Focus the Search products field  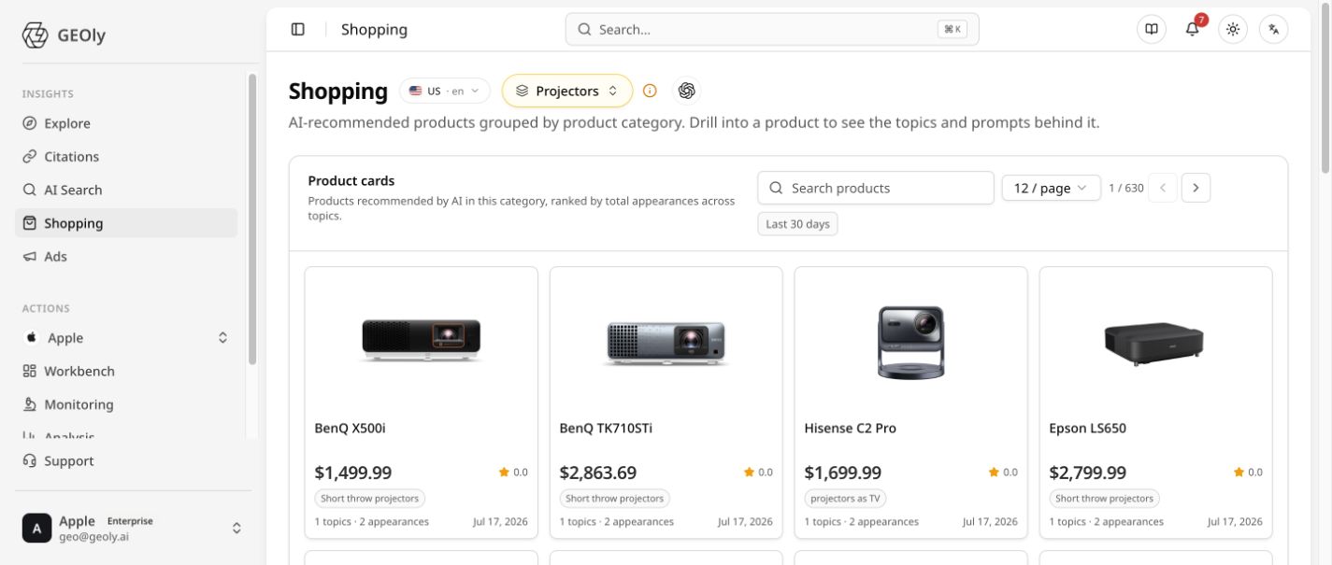point(876,188)
